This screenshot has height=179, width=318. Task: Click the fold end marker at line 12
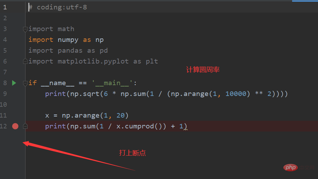tap(25, 126)
